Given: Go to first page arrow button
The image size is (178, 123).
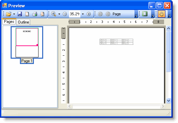Looking at the screenshot, I should pos(100,14).
